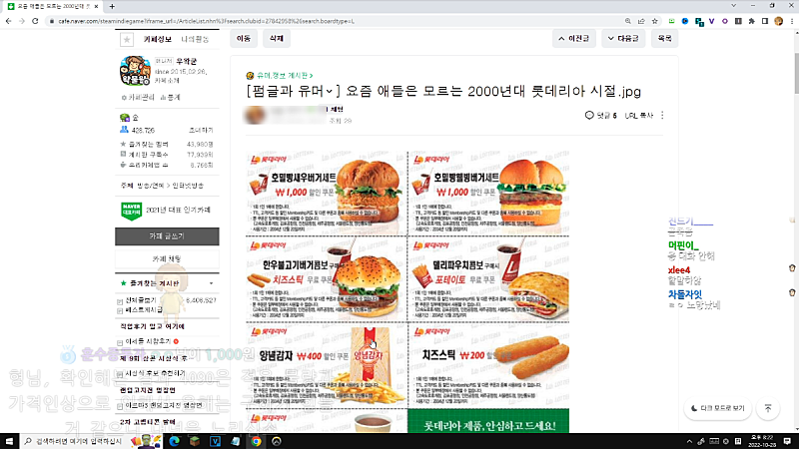Open Overwatch icon on taskbar
Viewport: 799px width, 449px height.
pyautogui.click(x=277, y=441)
